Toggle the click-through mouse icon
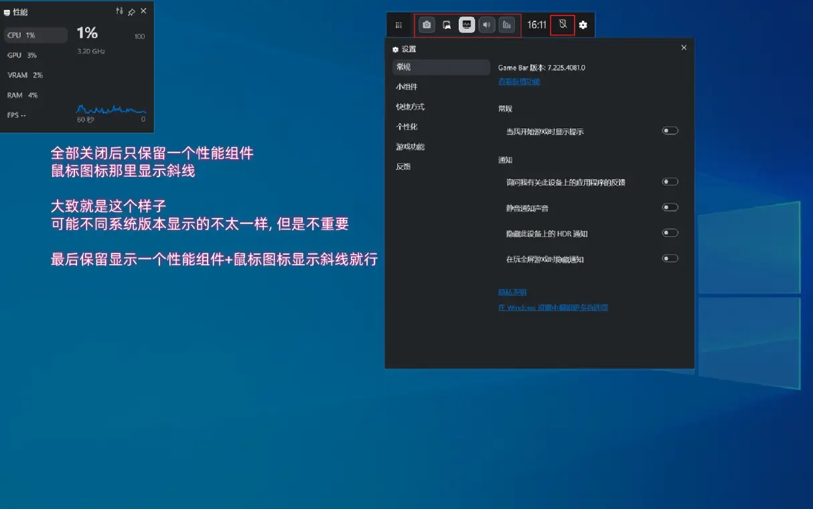 pos(563,25)
